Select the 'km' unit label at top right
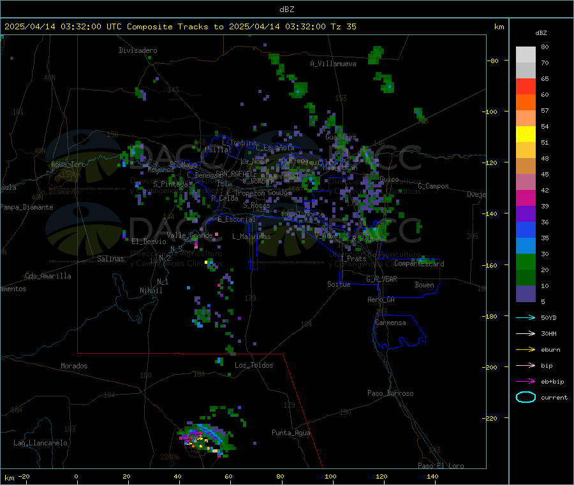The image size is (574, 485). 499,27
